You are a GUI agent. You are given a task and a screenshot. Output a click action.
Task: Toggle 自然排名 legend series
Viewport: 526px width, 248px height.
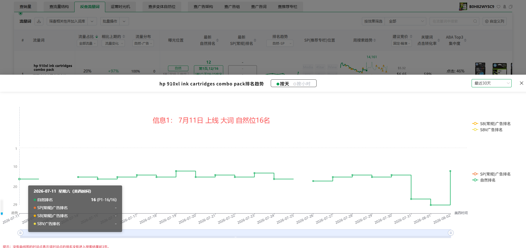pos(484,180)
